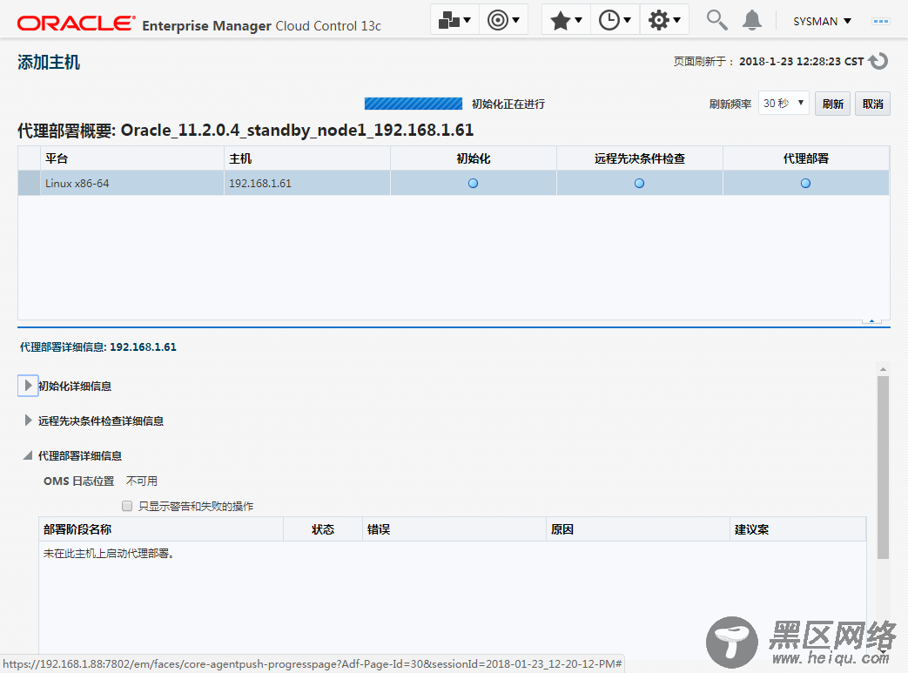The image size is (908, 673).
Task: Expand 初始化详细信息 section
Action: (28, 385)
